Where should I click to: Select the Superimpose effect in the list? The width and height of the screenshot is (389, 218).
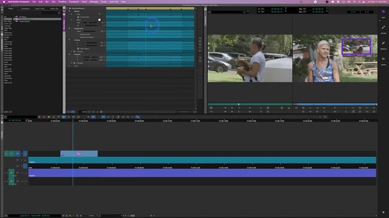point(24,22)
